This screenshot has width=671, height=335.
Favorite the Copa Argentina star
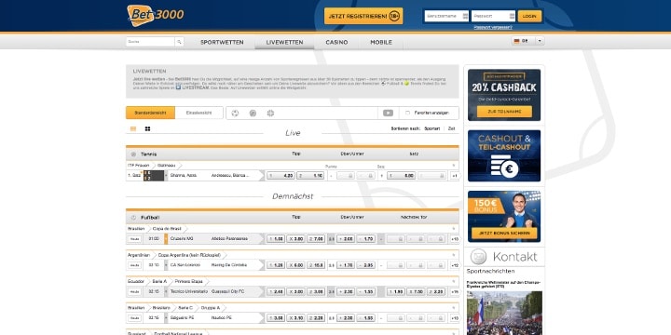(453, 255)
